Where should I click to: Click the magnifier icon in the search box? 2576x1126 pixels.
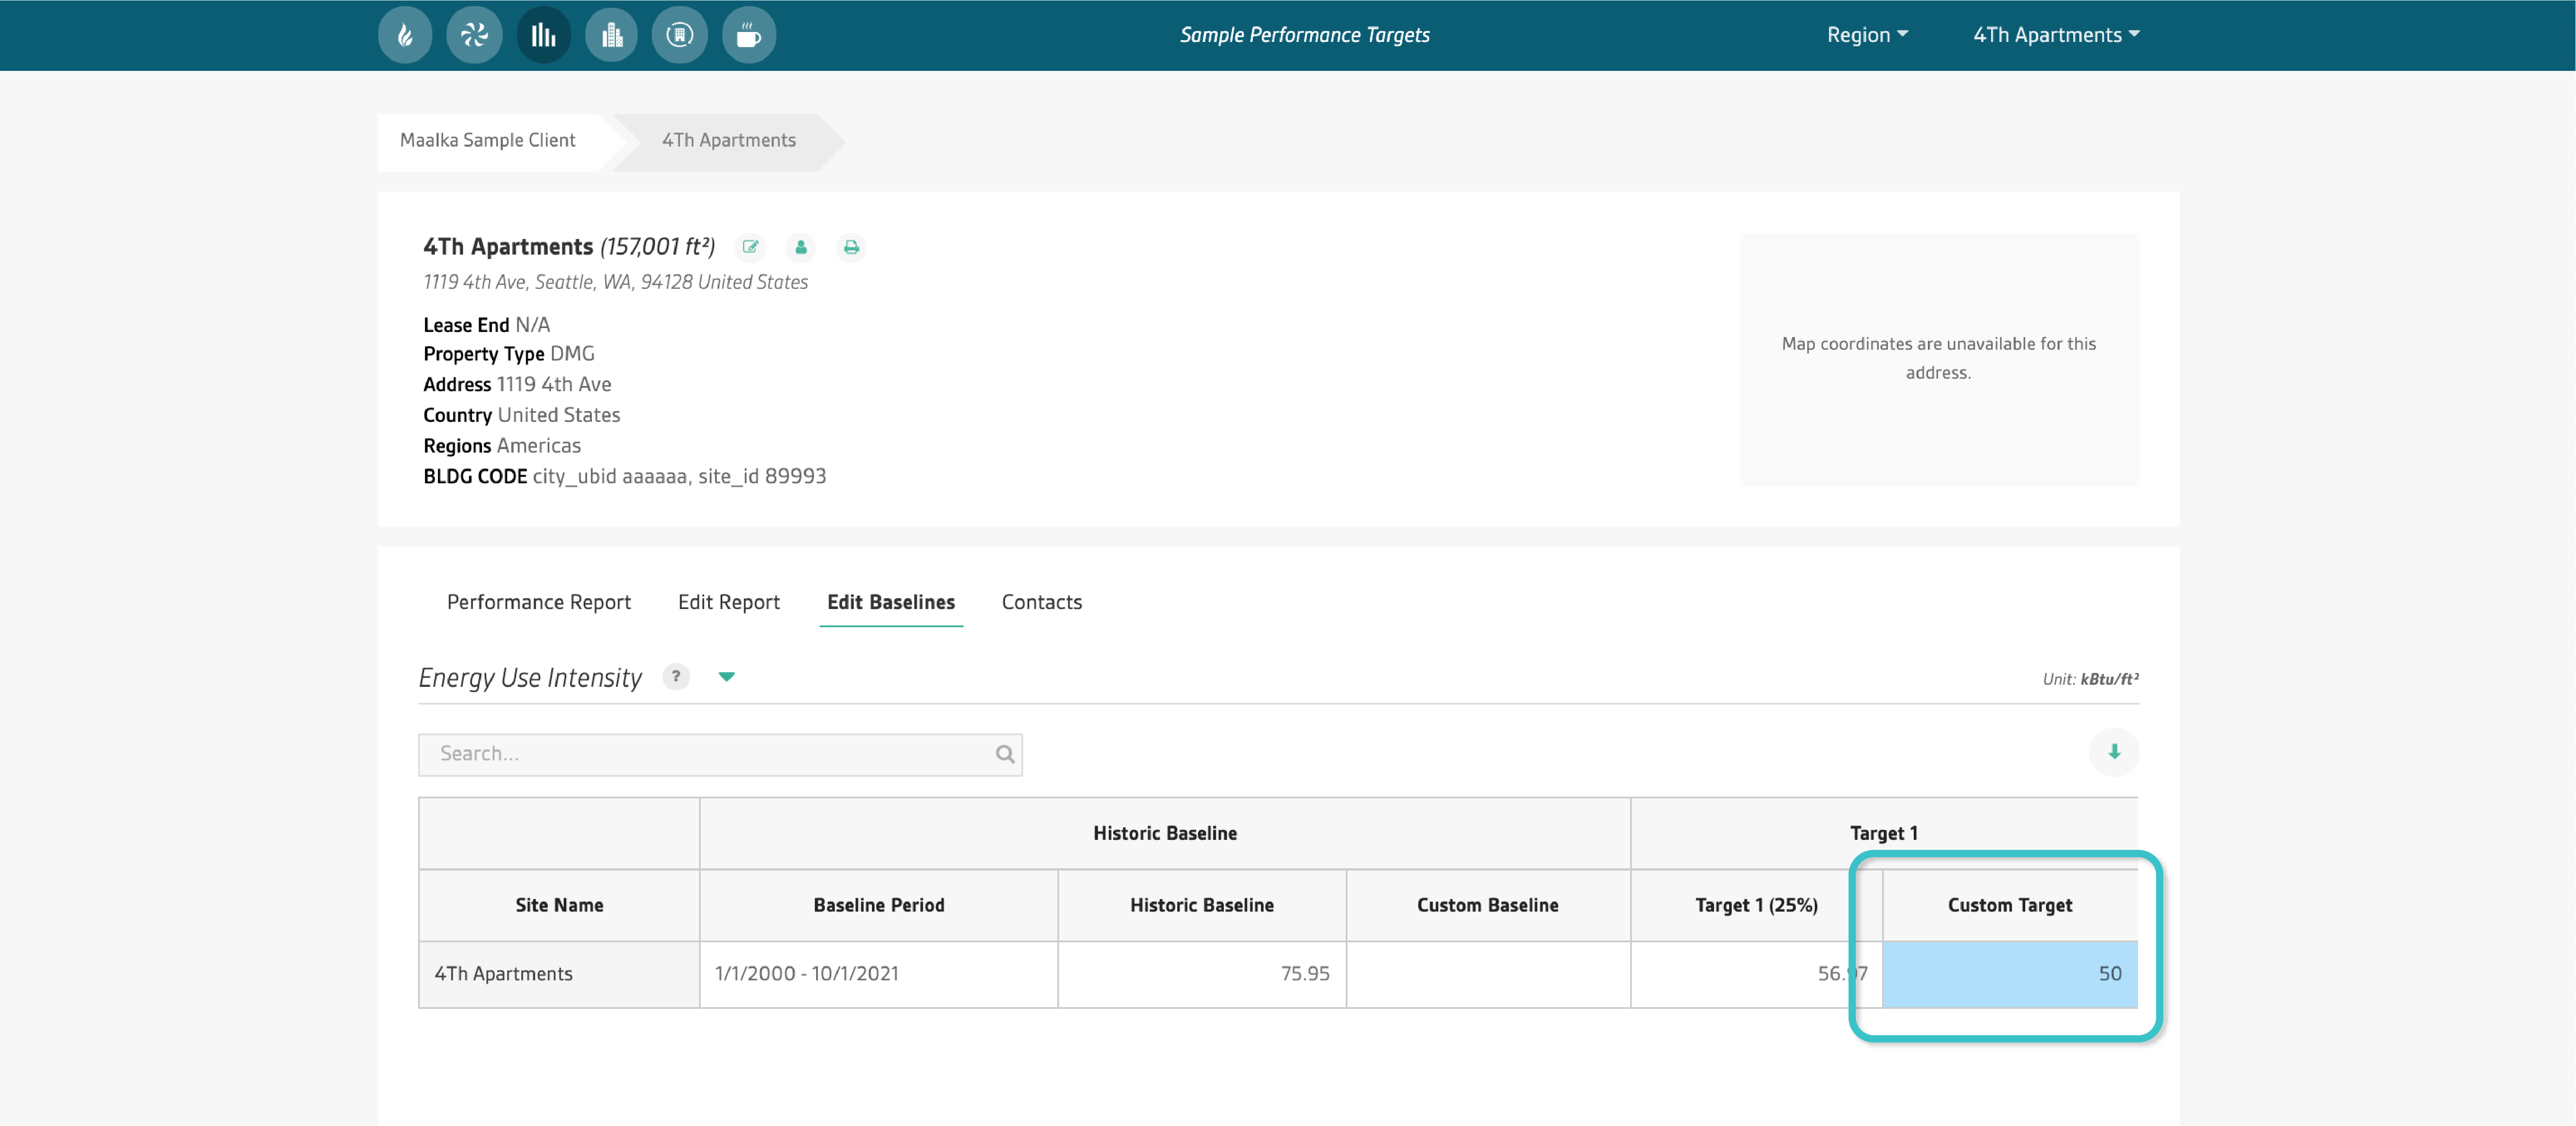[x=1004, y=754]
